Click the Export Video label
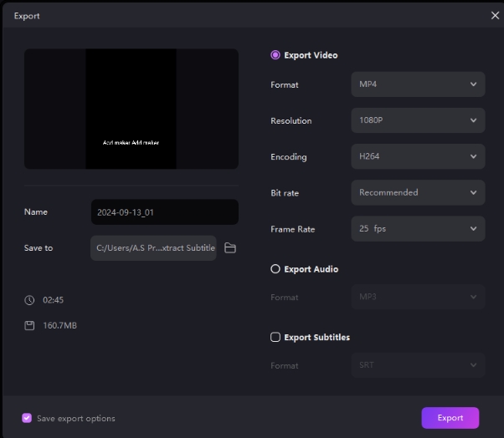The image size is (504, 438). pyautogui.click(x=311, y=55)
